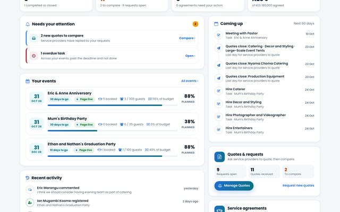Click the user-registered icon for Ian Mugambi Koome
Screen dimensions: 340x212
point(30,202)
